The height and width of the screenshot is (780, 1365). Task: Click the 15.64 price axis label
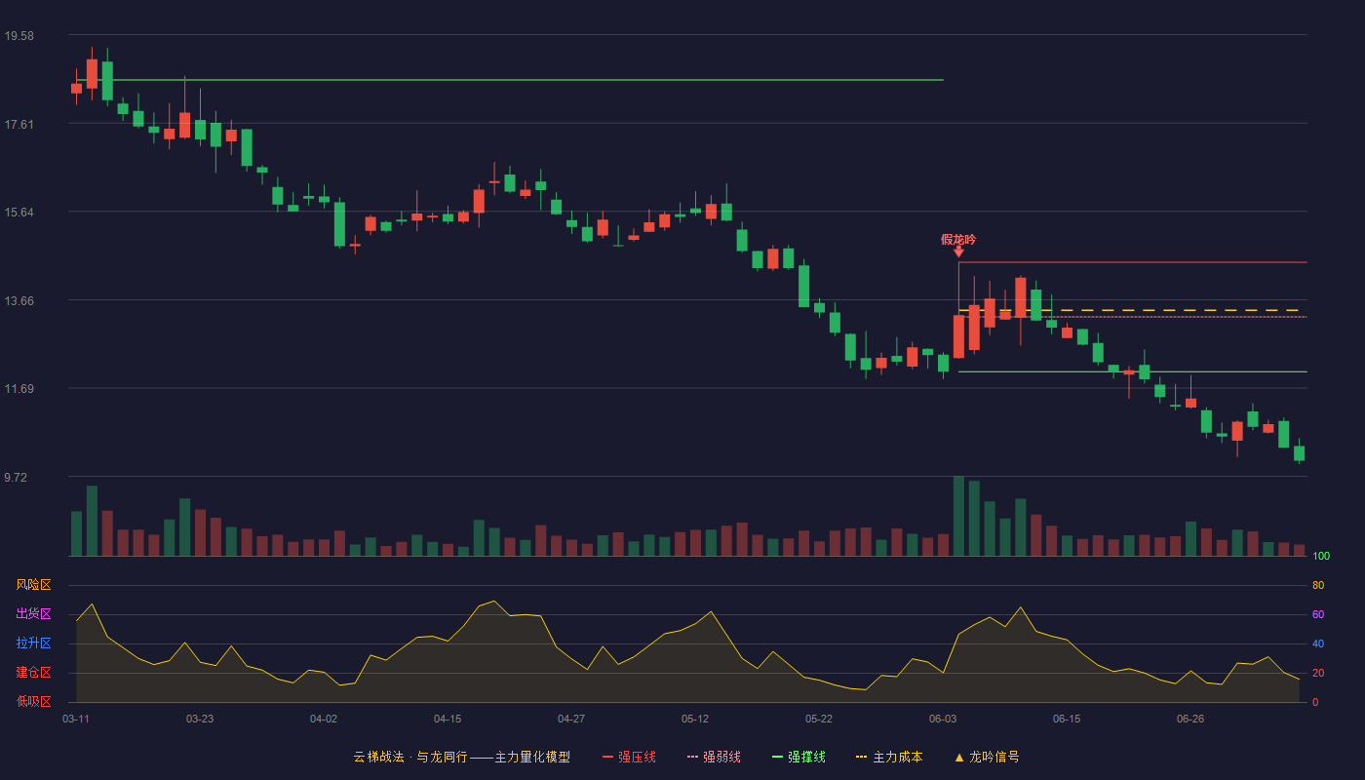(19, 213)
